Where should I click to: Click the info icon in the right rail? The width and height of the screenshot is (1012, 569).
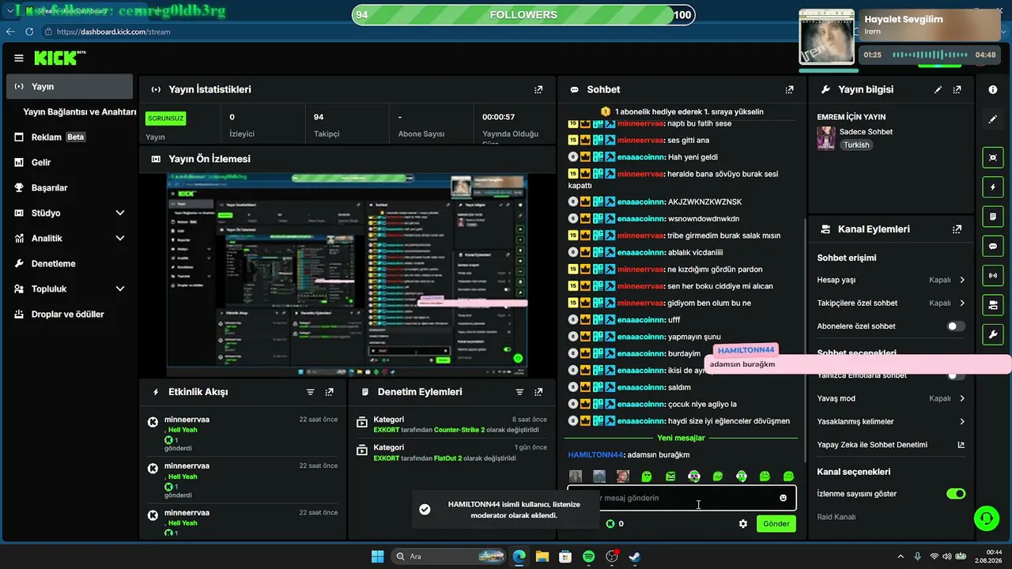[x=993, y=90]
